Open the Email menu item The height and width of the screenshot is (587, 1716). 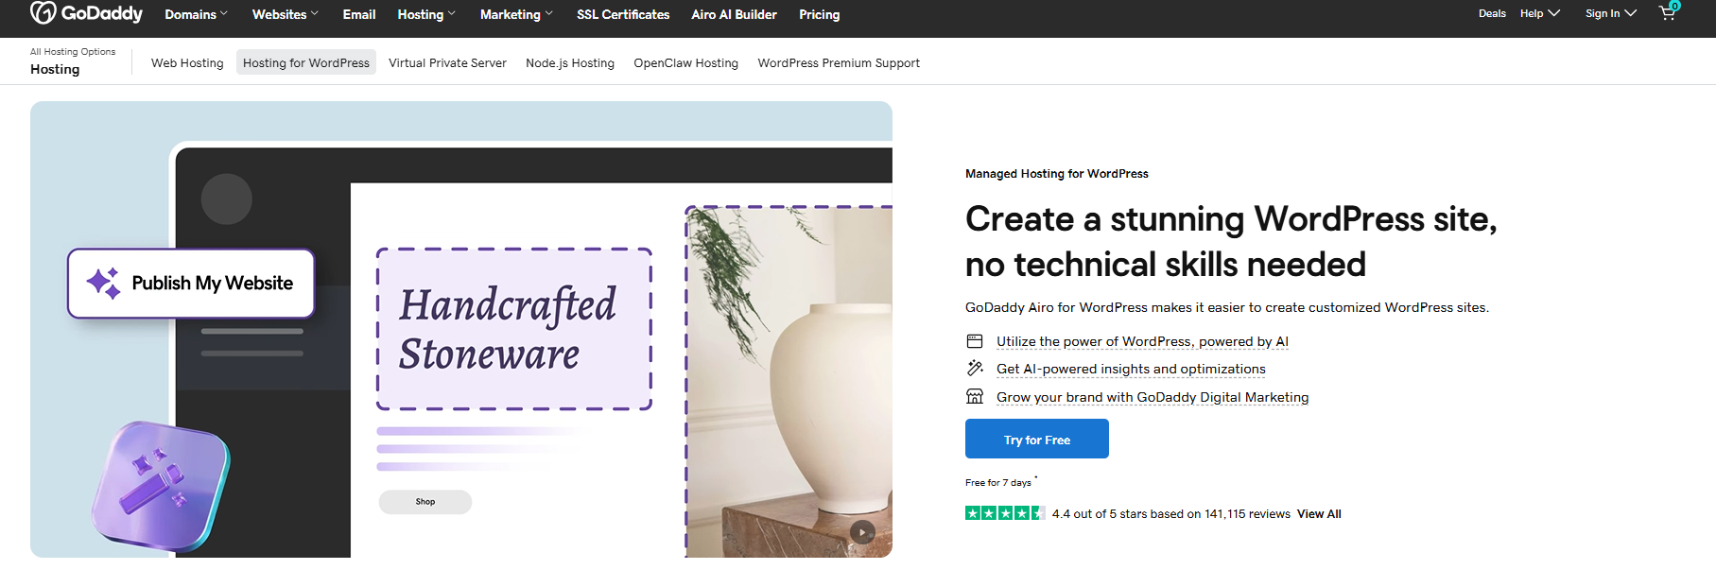coord(359,14)
